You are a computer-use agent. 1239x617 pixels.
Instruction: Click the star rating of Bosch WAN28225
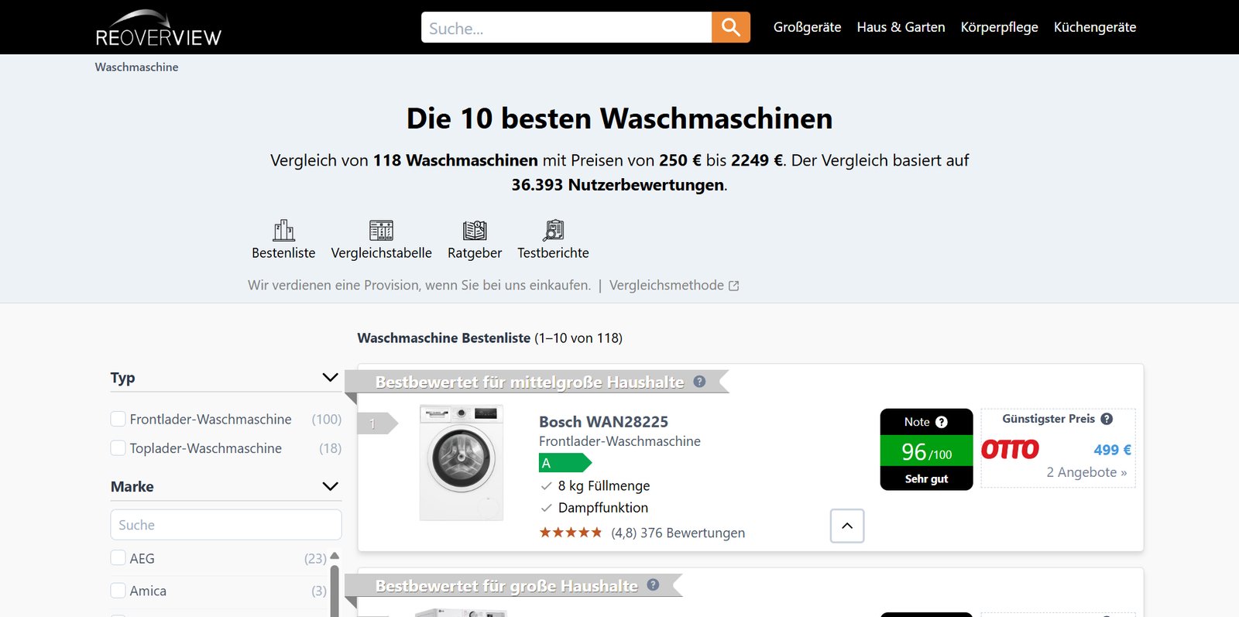(571, 533)
